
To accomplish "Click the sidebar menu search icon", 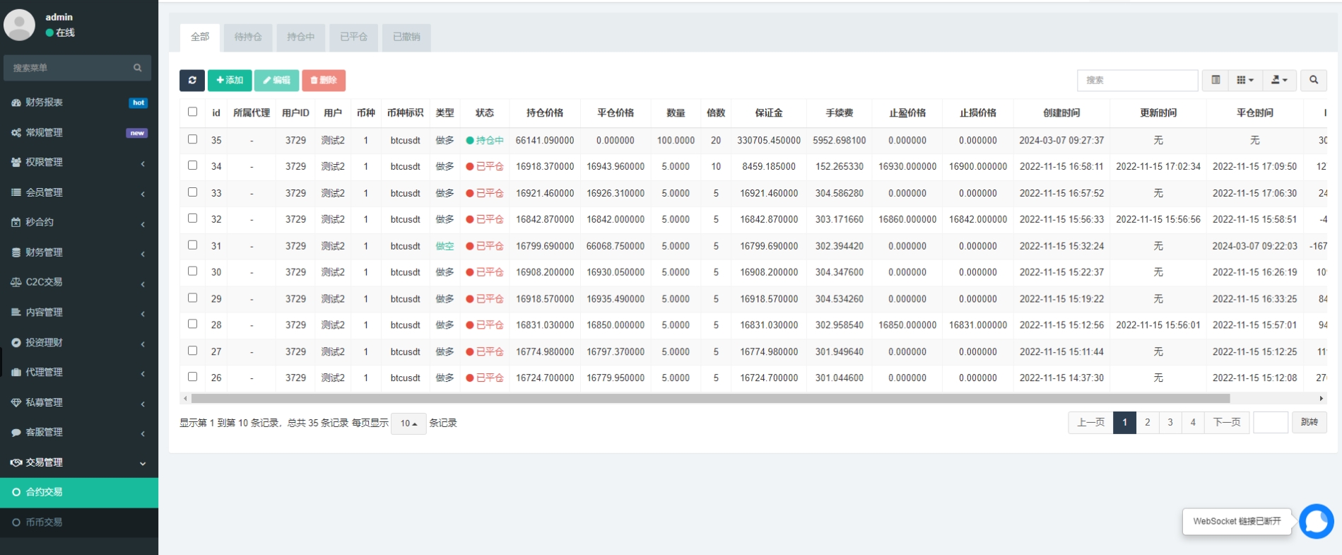I will point(137,68).
